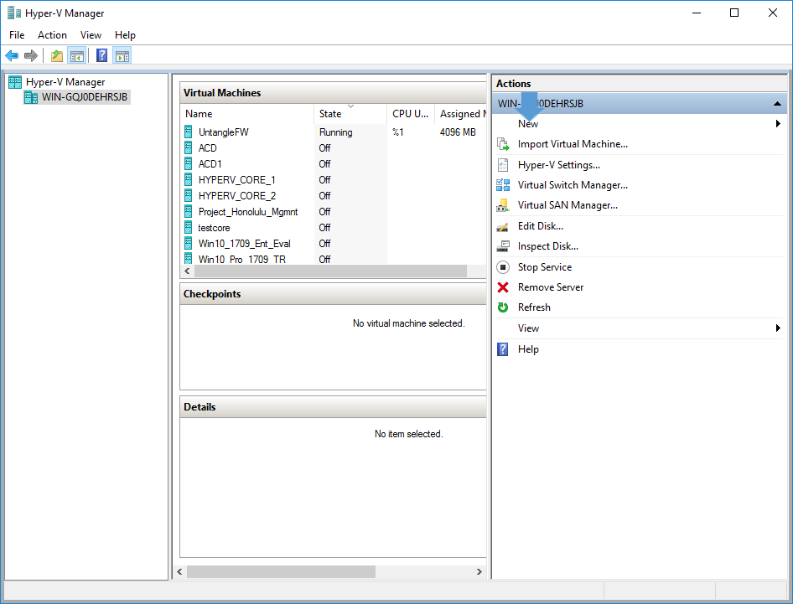Screen dimensions: 793x604
Task: Open Import Virtual Machine... action
Action: tap(573, 144)
